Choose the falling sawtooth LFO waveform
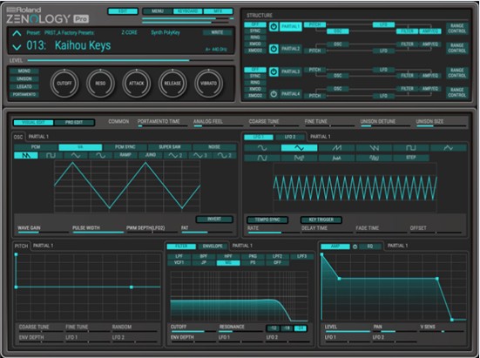This screenshot has width=480, height=358. click(x=374, y=148)
